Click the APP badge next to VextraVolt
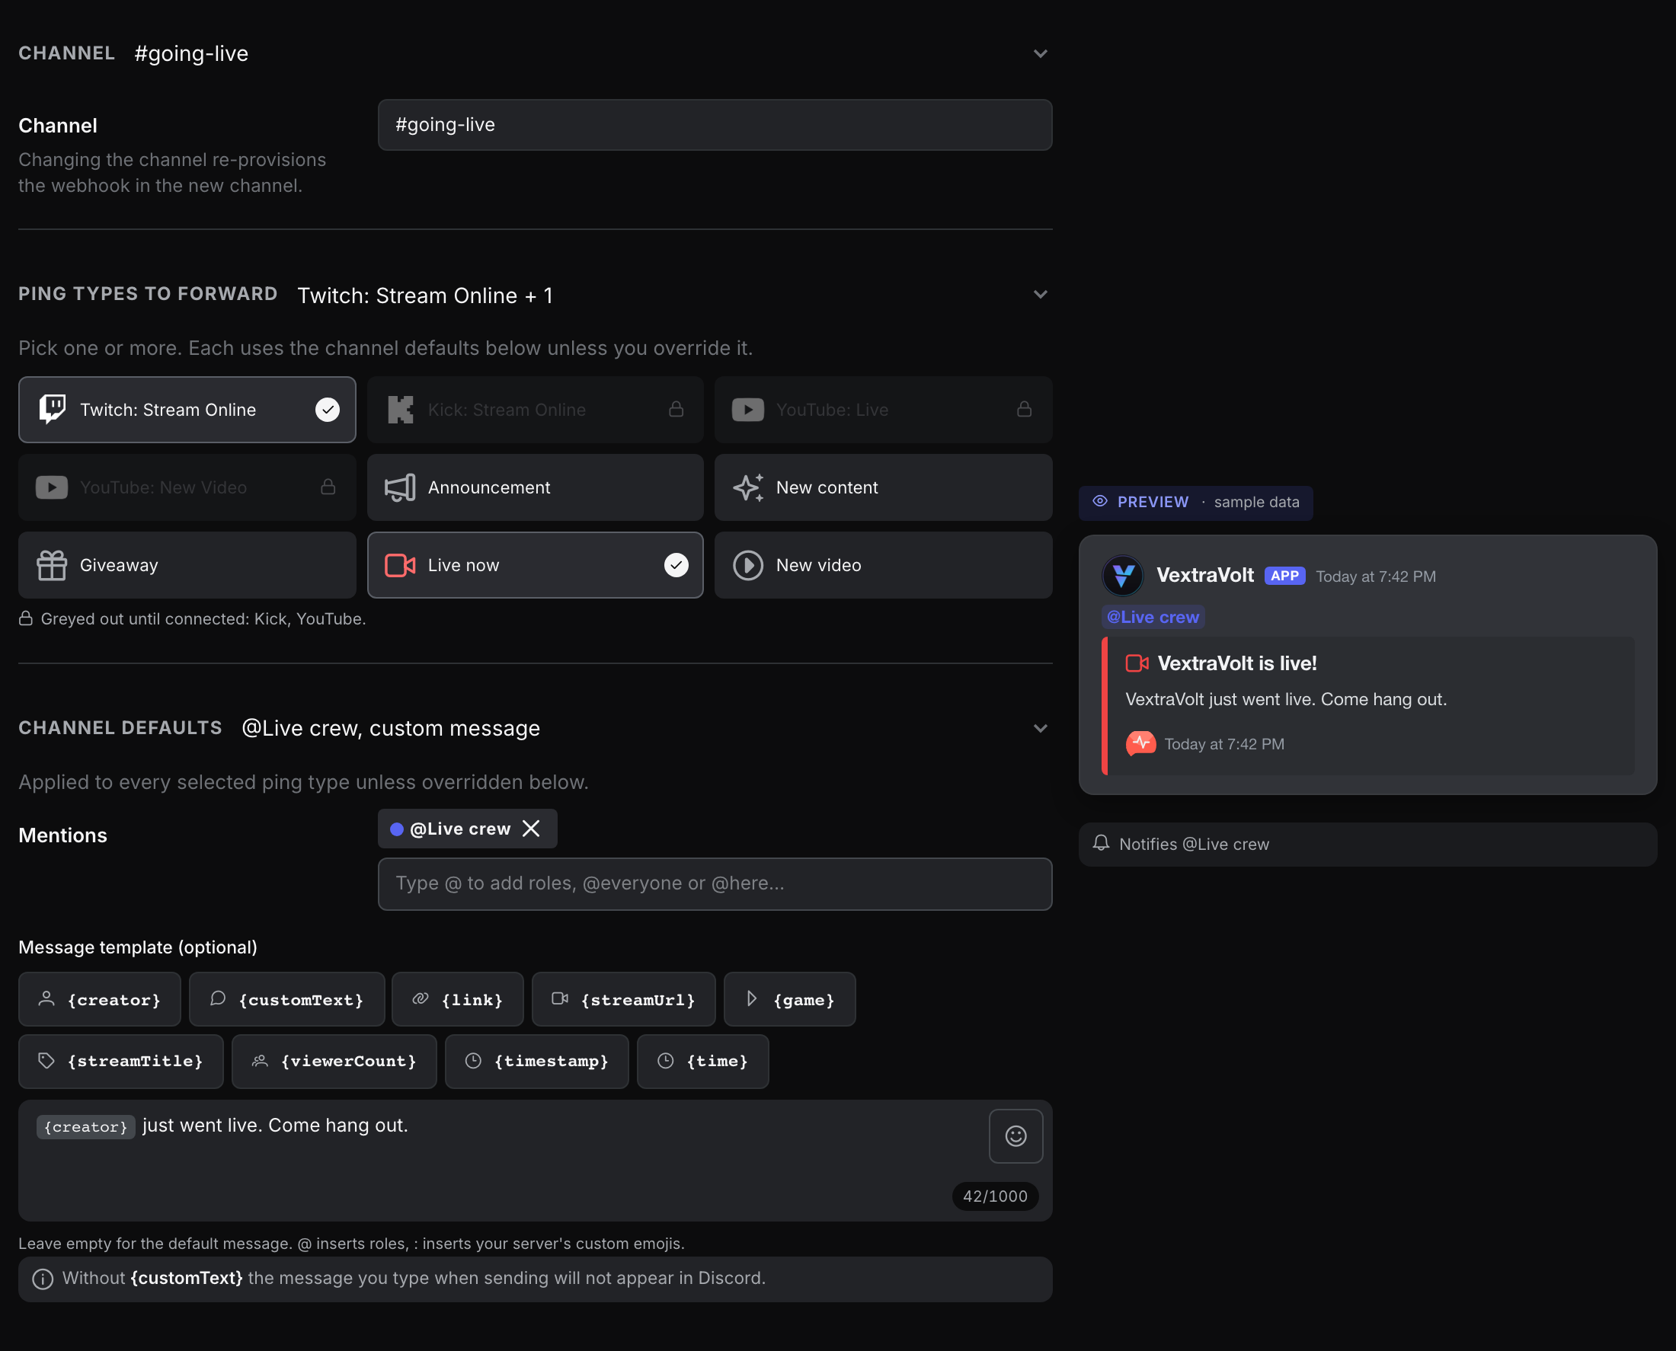1676x1351 pixels. click(x=1284, y=576)
